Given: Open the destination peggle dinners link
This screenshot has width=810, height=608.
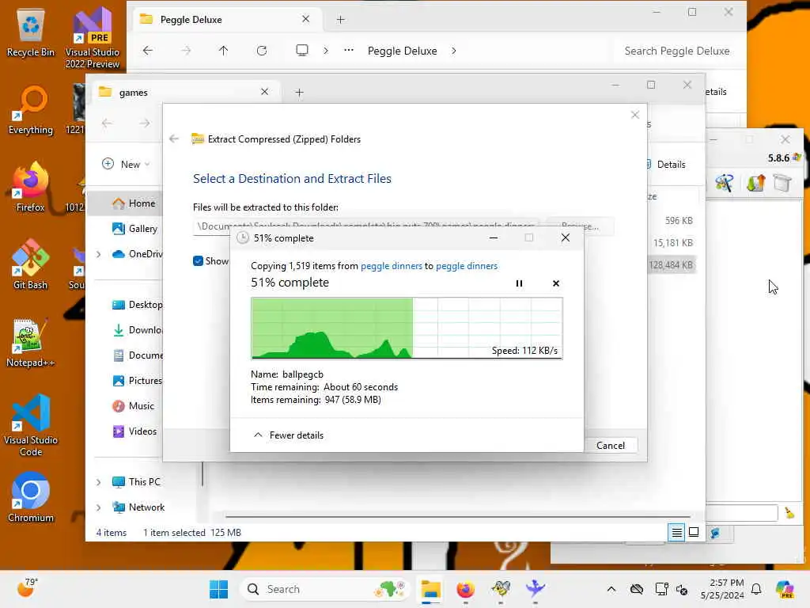Looking at the screenshot, I should point(467,266).
